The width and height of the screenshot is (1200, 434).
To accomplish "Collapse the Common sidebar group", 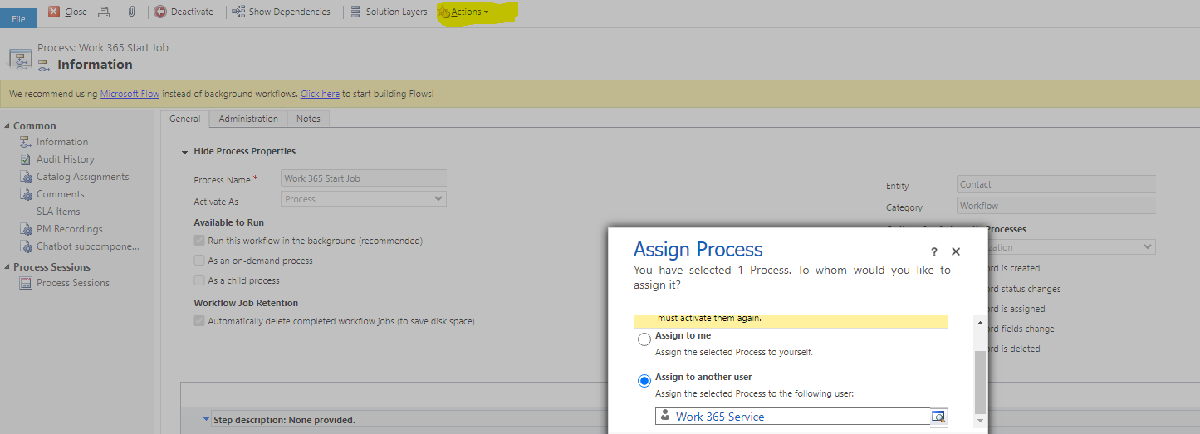I will click(x=7, y=126).
